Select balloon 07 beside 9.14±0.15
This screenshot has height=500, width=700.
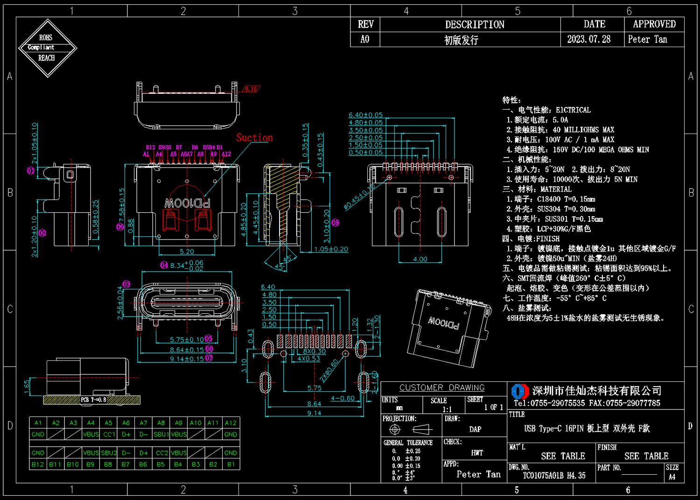(209, 358)
